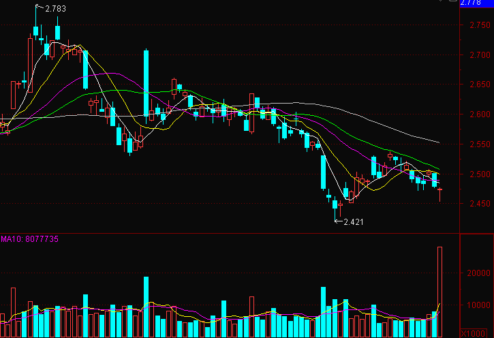Click the 2.700 price axis label
The height and width of the screenshot is (338, 494).
pyautogui.click(x=480, y=55)
